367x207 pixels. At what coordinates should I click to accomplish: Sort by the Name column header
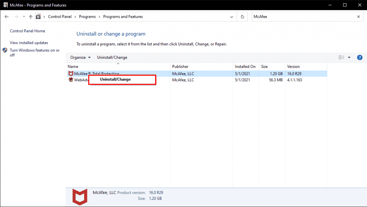[x=118, y=66]
